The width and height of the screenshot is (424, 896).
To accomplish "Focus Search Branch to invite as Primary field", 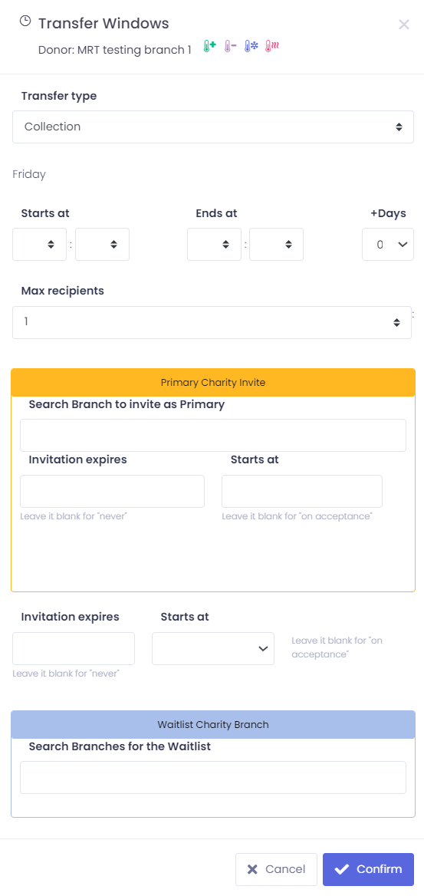I will click(x=213, y=436).
